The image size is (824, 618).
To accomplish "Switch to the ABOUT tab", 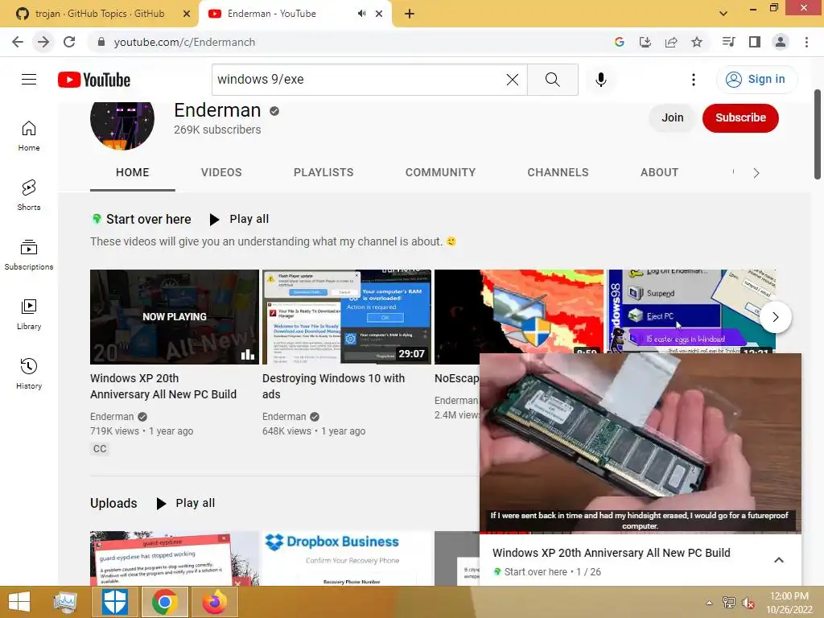I will (660, 172).
